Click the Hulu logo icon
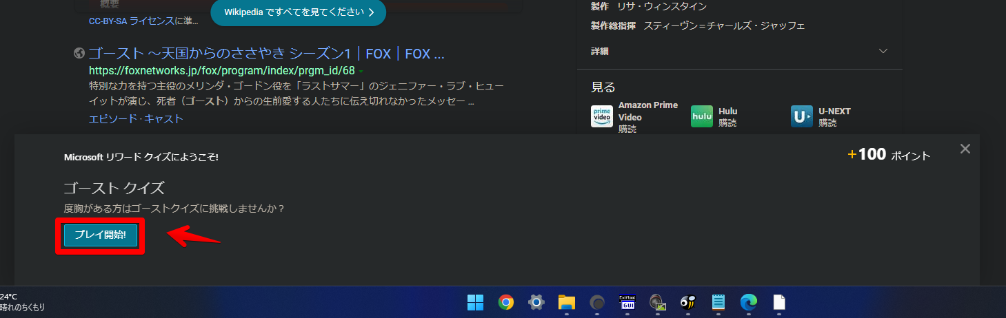The image size is (1006, 318). pos(702,116)
